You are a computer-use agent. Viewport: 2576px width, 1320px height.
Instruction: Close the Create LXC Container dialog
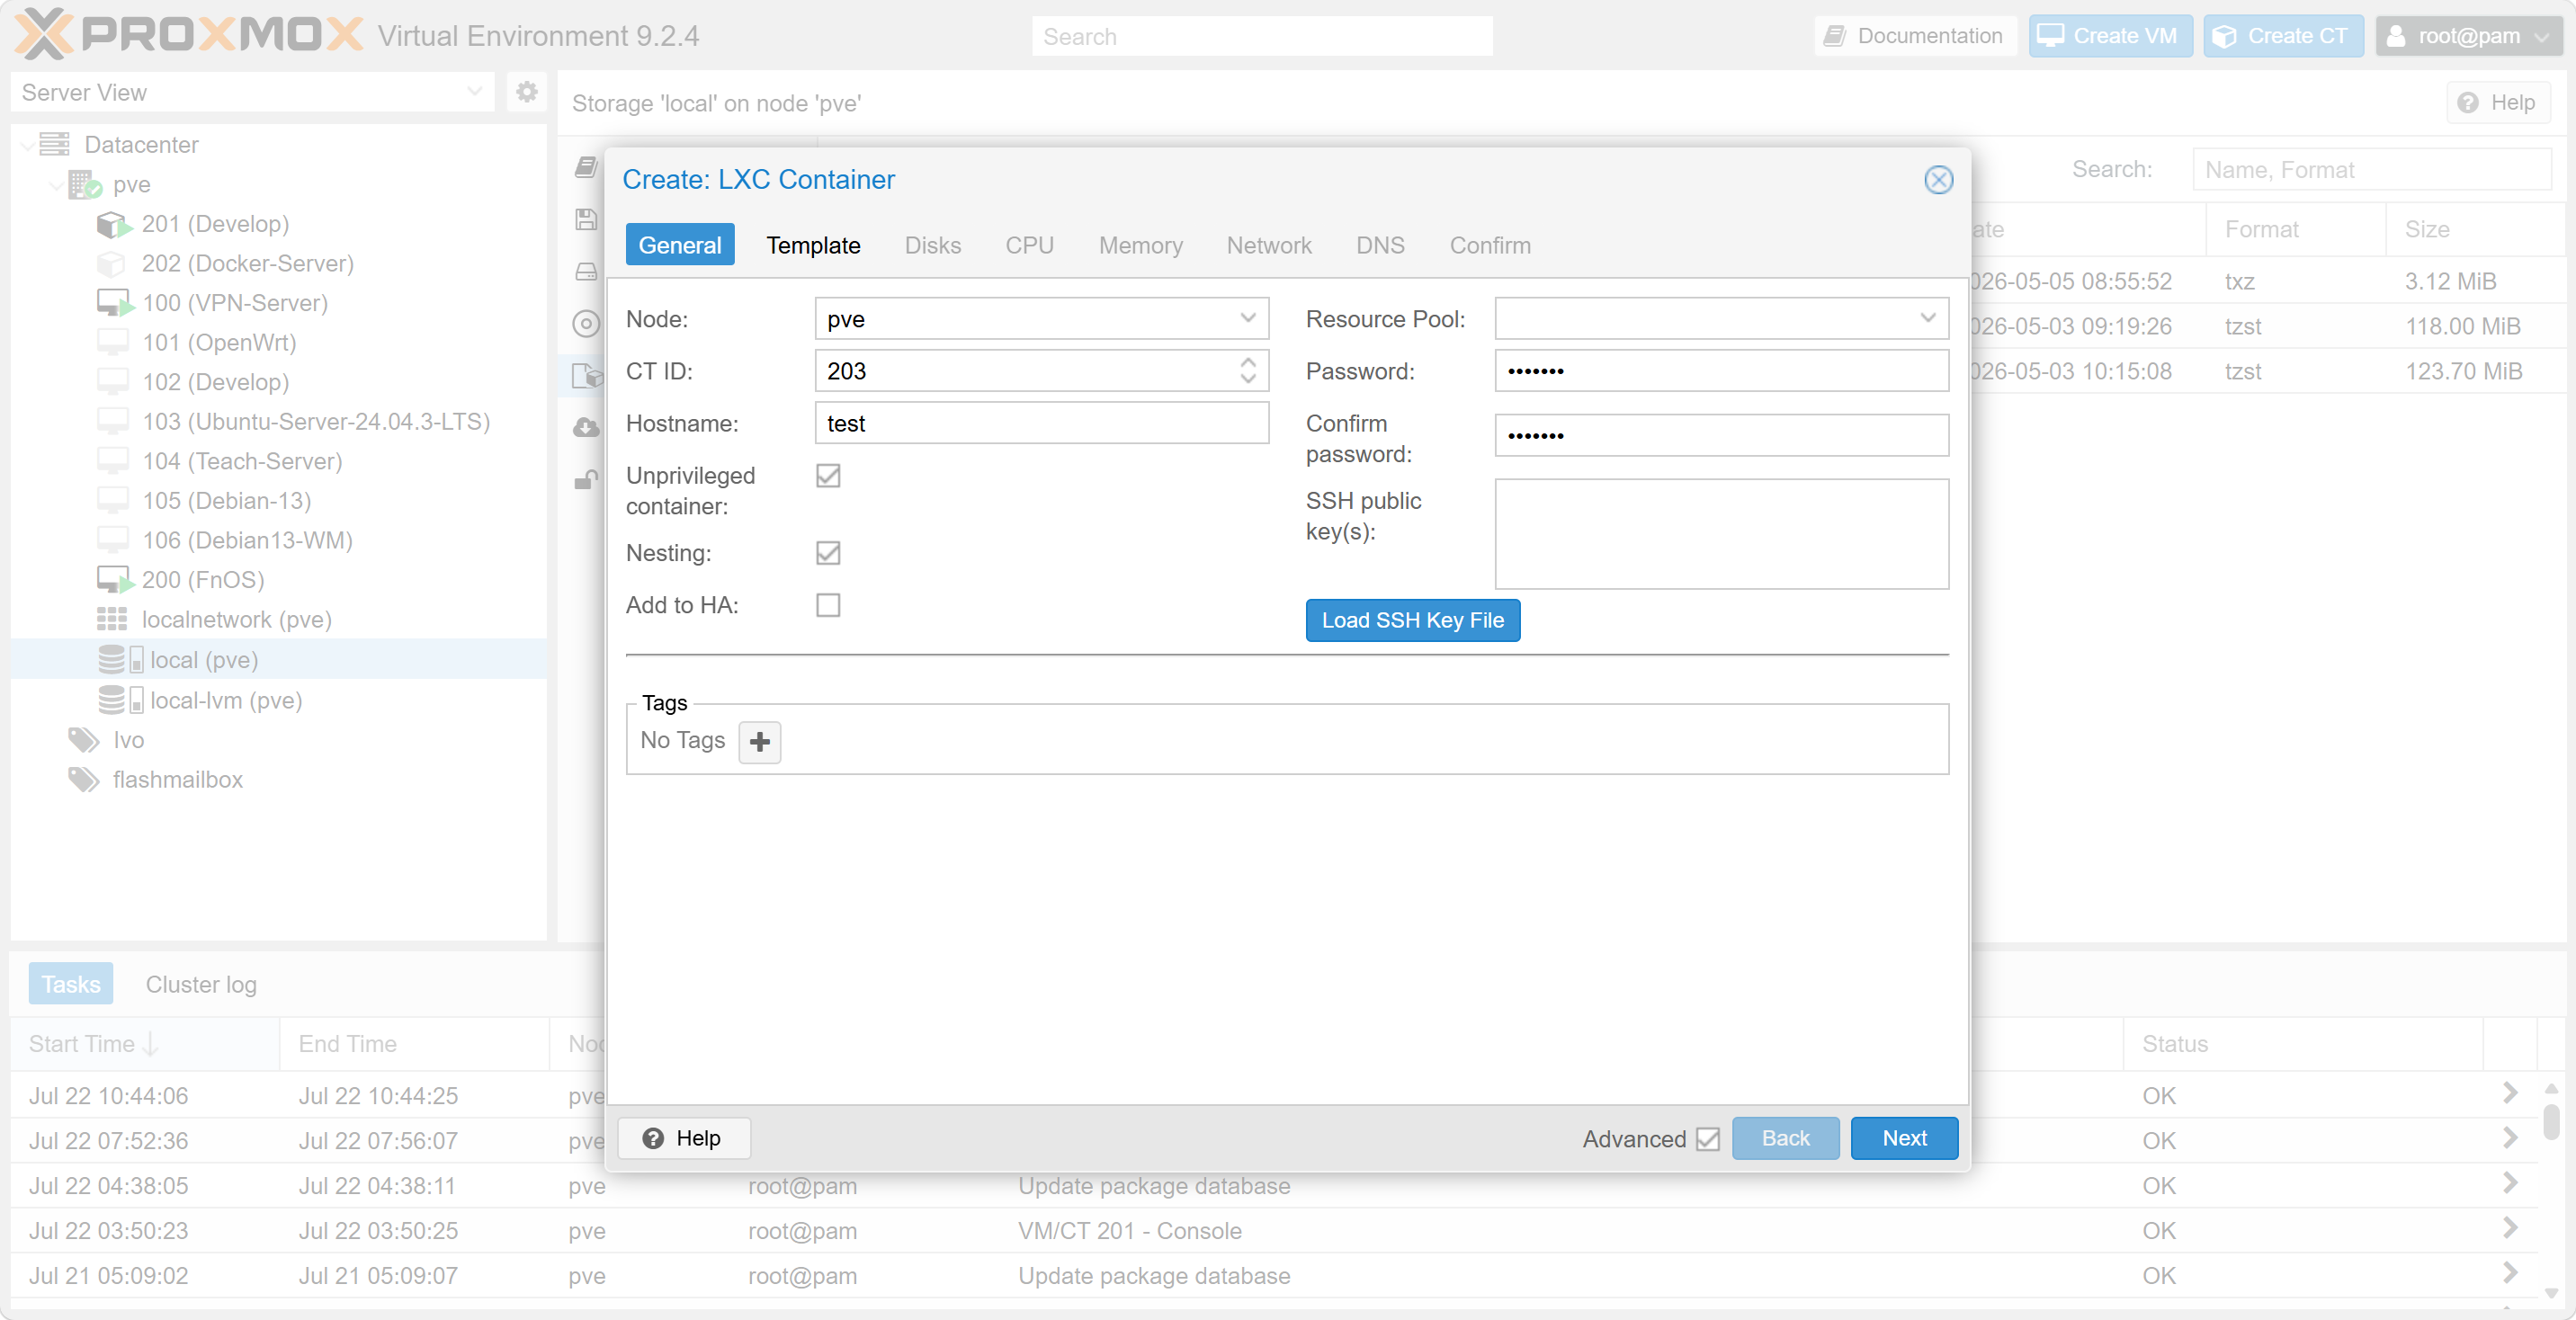1938,180
